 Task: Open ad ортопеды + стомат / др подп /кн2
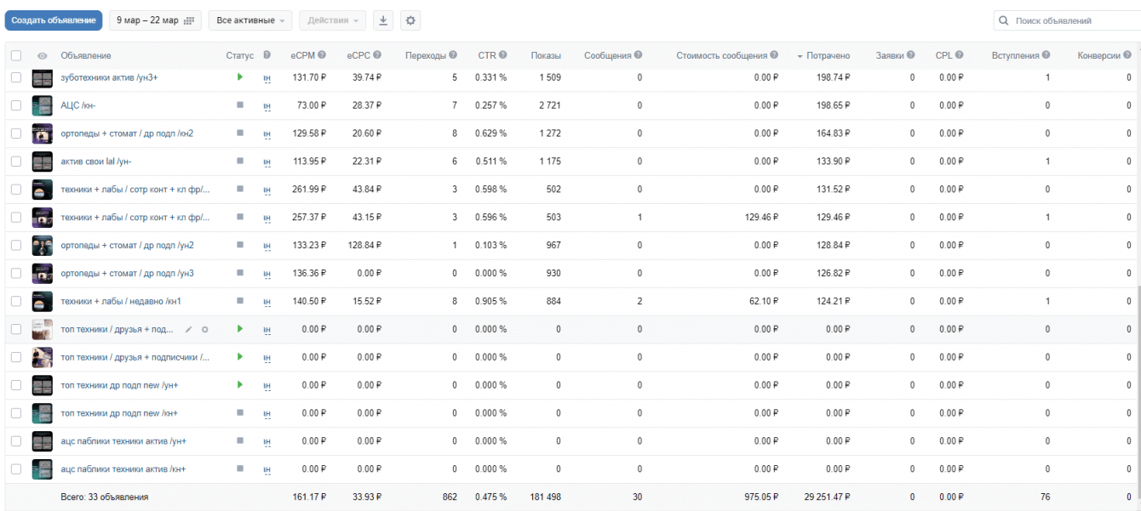click(127, 133)
